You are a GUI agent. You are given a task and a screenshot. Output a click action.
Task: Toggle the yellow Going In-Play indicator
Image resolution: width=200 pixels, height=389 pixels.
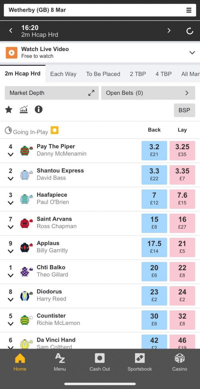[54, 130]
